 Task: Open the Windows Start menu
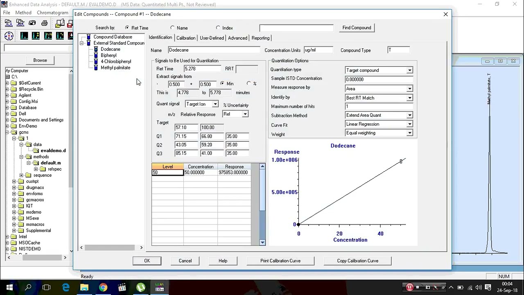[x=9, y=287]
